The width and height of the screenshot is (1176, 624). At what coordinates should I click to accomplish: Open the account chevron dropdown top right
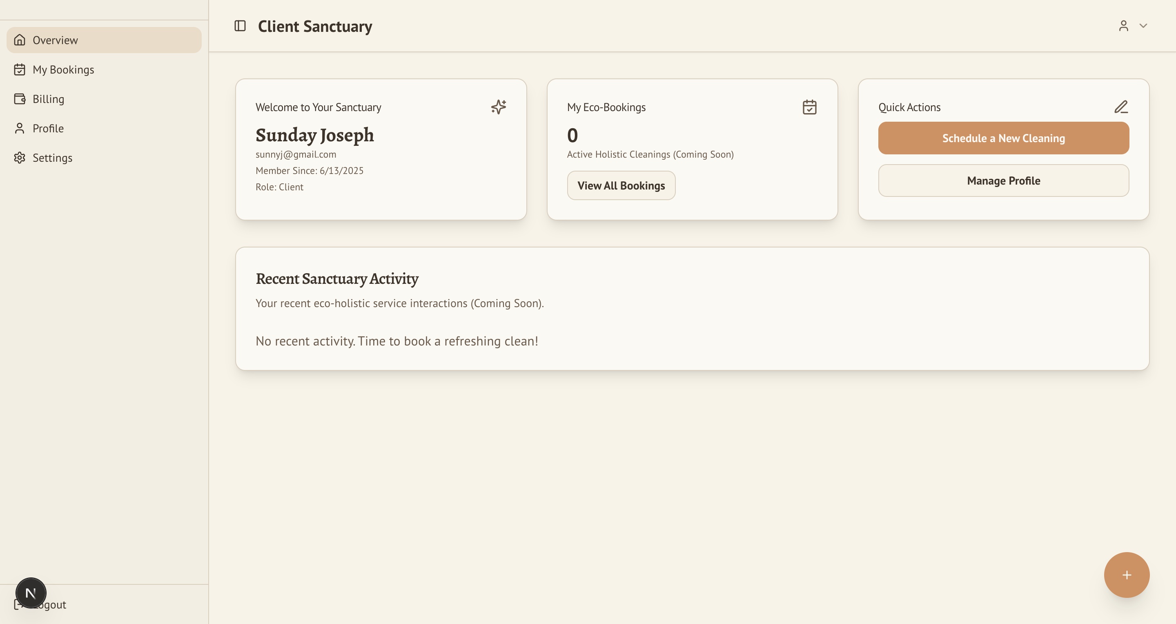[1144, 26]
